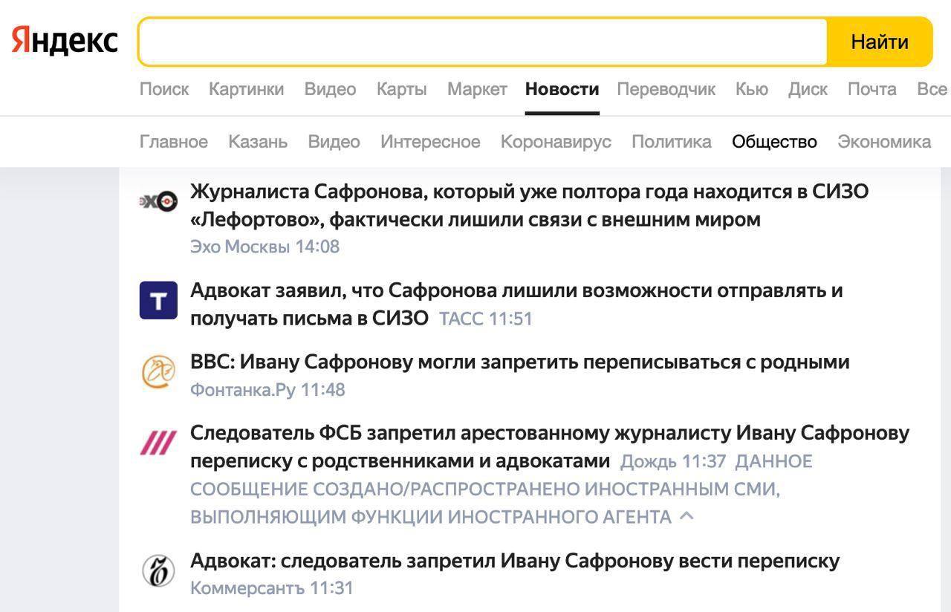
Task: Select the Общество section
Action: (774, 141)
